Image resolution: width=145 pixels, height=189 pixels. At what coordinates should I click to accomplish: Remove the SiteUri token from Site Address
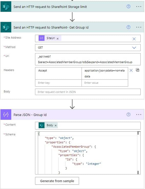(x=58, y=39)
